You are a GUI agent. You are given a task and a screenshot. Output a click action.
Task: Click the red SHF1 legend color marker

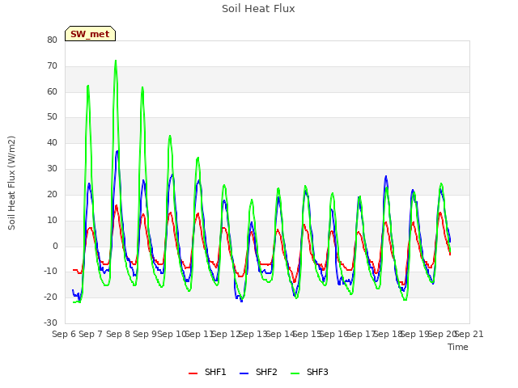pos(193,373)
